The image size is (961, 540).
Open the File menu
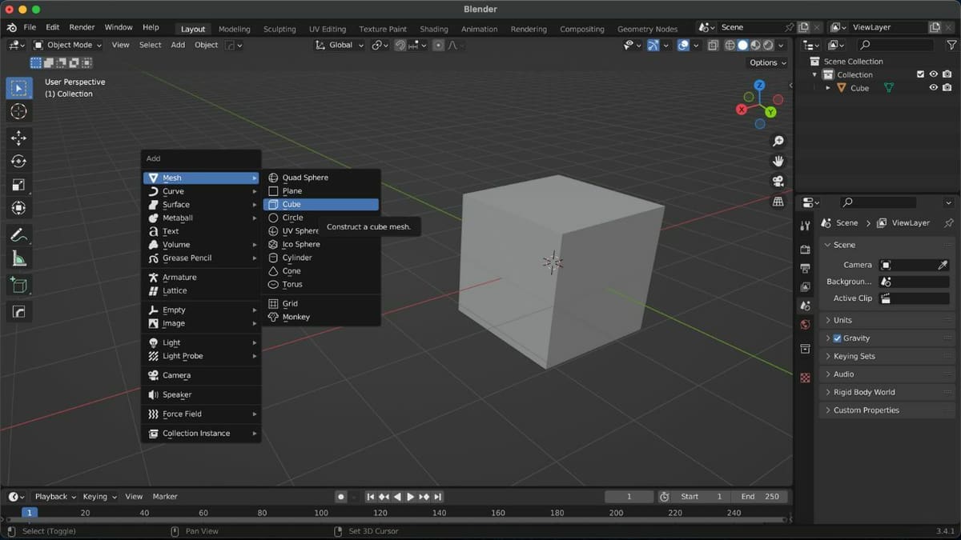point(30,27)
